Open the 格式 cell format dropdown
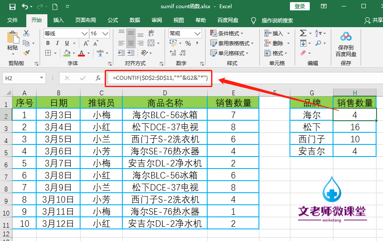This screenshot has height=241, width=383. (x=276, y=53)
